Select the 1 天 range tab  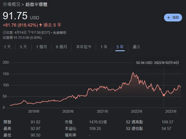click(7, 47)
